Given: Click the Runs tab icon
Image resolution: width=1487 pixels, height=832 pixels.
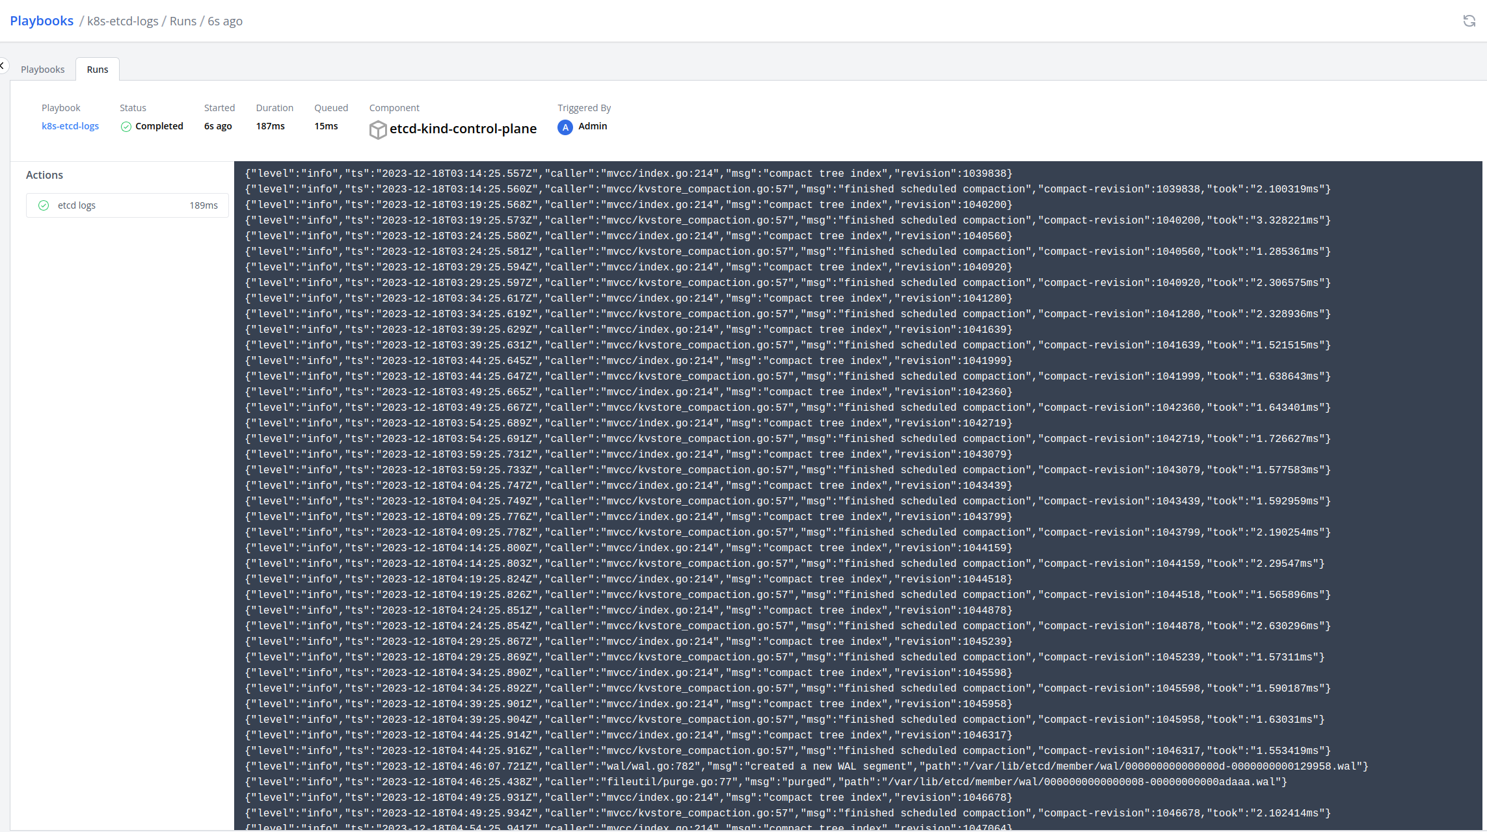Looking at the screenshot, I should click(97, 70).
